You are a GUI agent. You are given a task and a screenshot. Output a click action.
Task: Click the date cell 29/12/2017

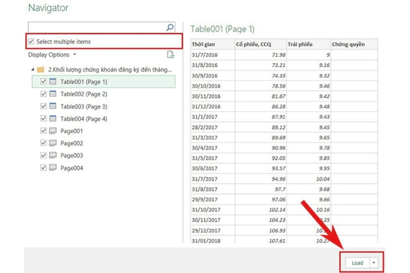click(x=213, y=230)
